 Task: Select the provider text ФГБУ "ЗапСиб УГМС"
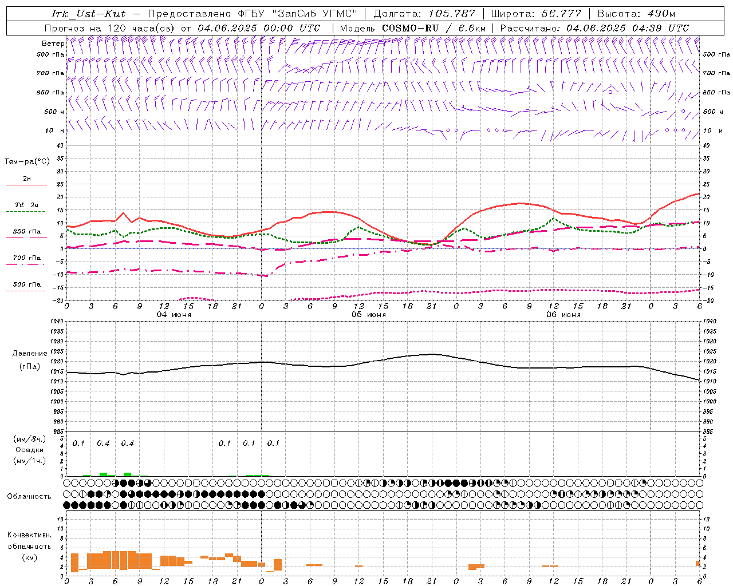tap(298, 14)
